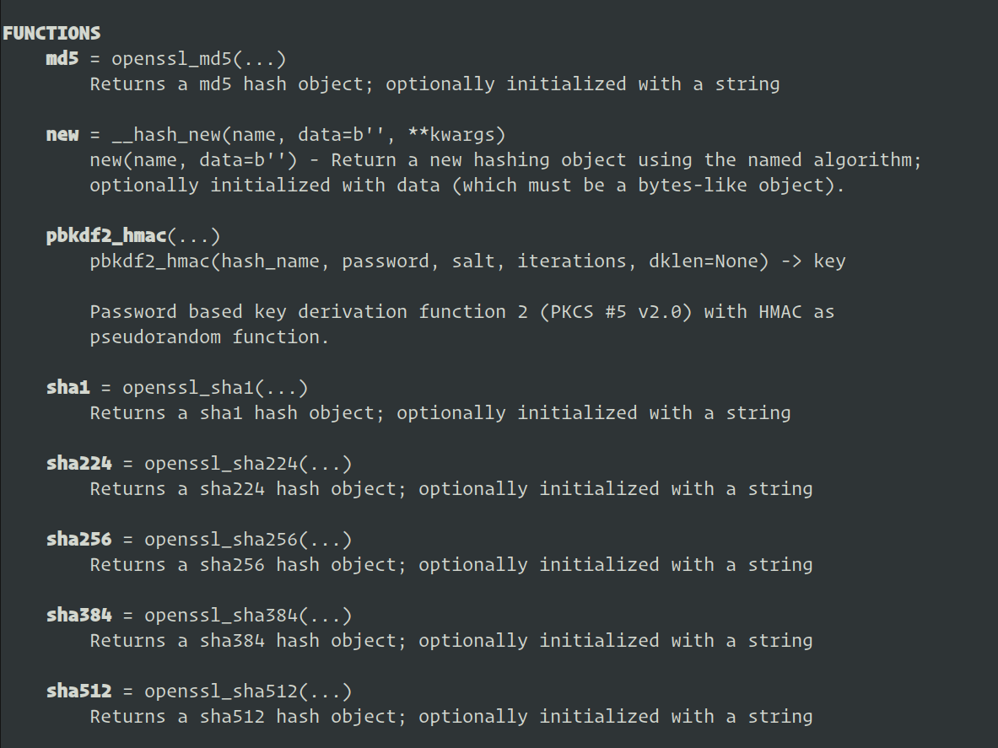This screenshot has width=998, height=748.
Task: Click the bold new function name
Action: [62, 135]
